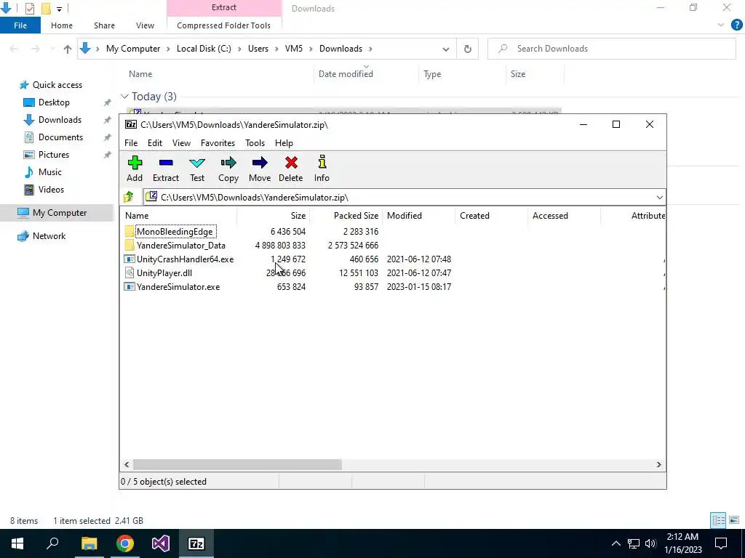Image resolution: width=745 pixels, height=558 pixels.
Task: Open the Quick Access Toolbar customize dropdown
Action: pos(59,9)
